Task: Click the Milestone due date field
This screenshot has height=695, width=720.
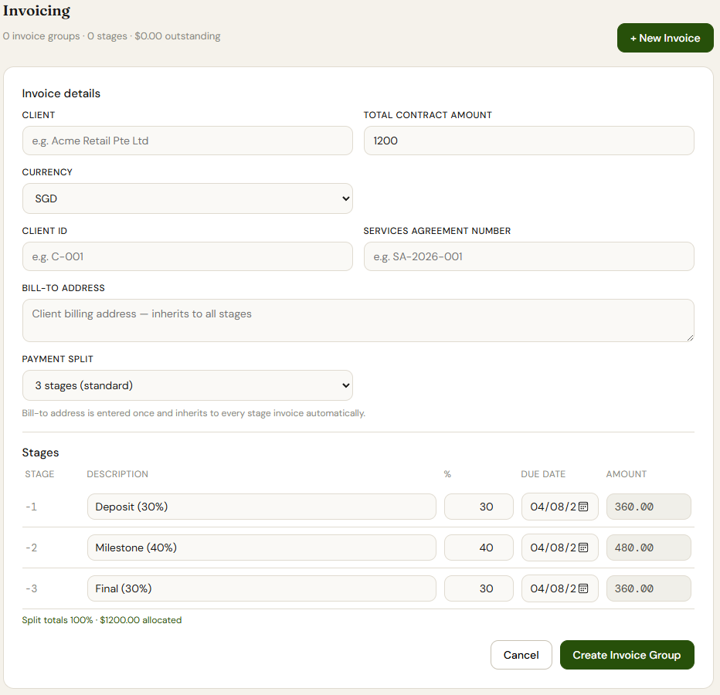Action: [560, 548]
